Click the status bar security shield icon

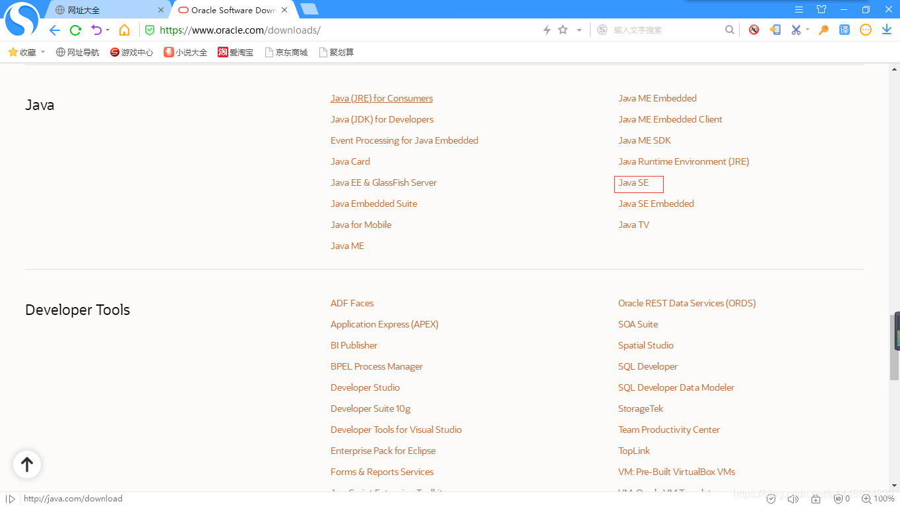point(771,499)
